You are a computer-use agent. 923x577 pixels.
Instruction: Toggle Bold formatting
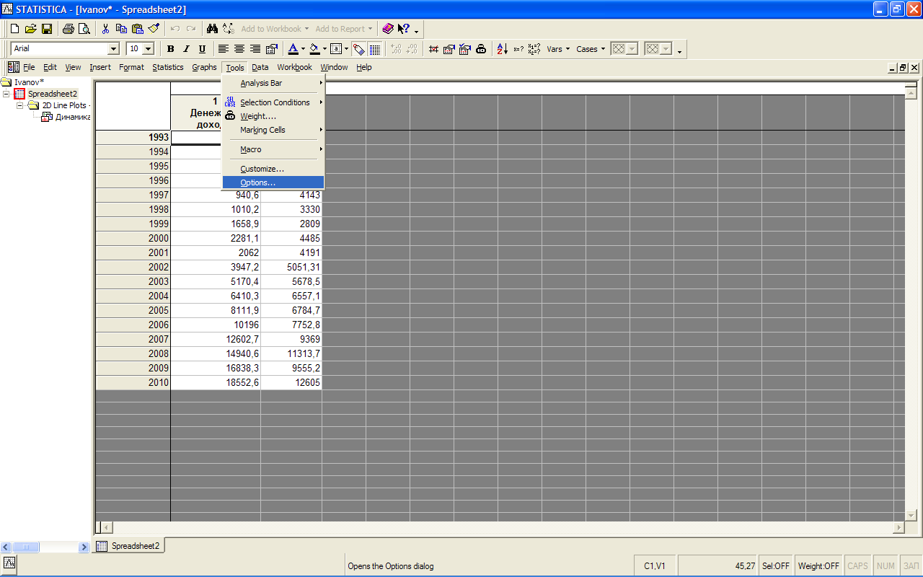pyautogui.click(x=171, y=49)
